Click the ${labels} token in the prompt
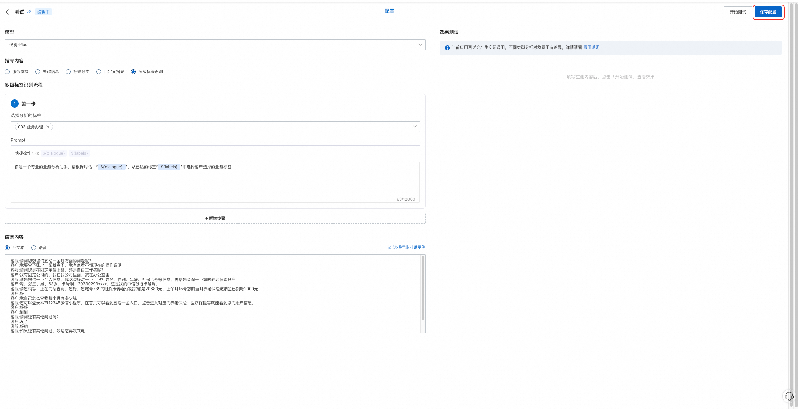Viewport: 798px width, 409px height. [x=169, y=167]
